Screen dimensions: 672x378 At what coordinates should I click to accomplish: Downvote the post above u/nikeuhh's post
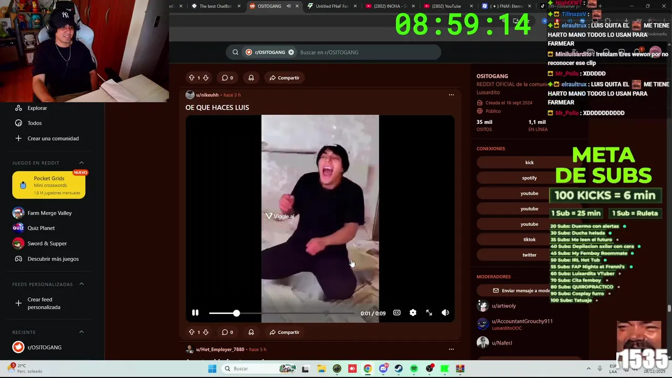[206, 78]
